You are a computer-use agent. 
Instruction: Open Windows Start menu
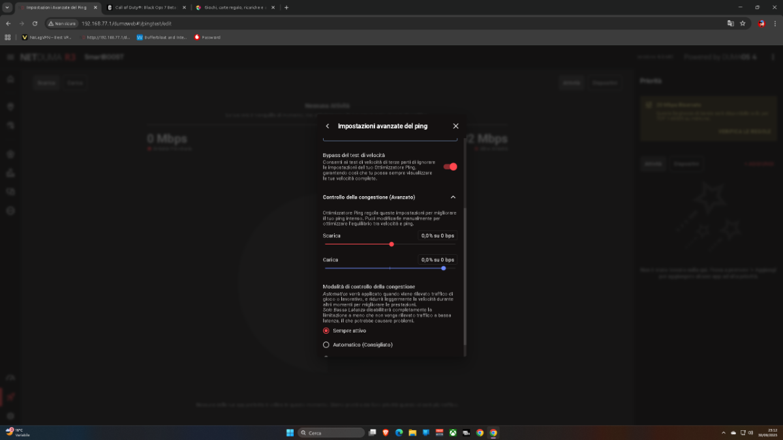click(290, 433)
